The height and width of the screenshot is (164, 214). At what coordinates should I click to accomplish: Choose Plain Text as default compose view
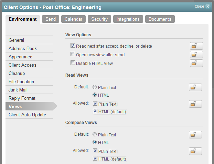pos(95,135)
